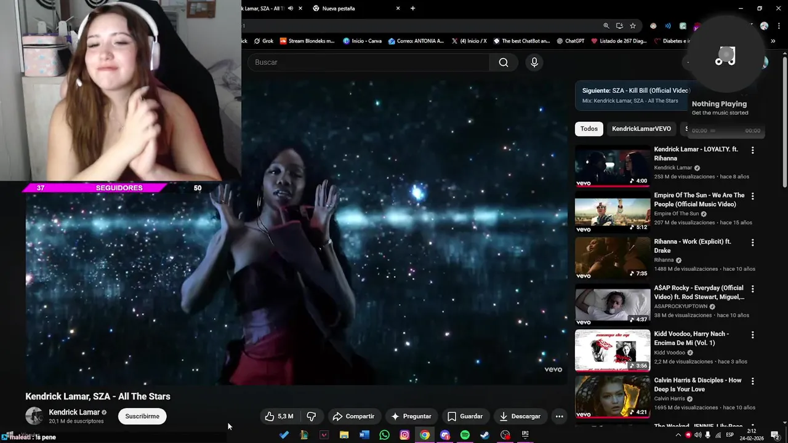
Task: Click the YouTube search magnifier button
Action: tap(504, 62)
